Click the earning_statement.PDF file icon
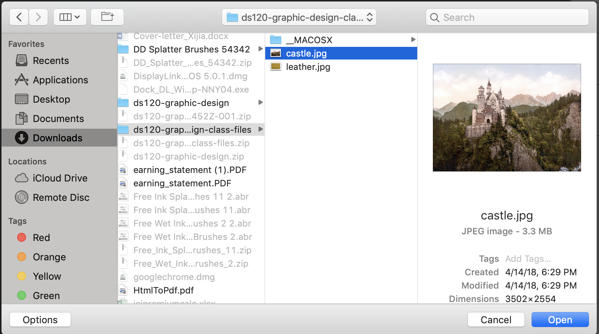The height and width of the screenshot is (334, 599). click(123, 183)
